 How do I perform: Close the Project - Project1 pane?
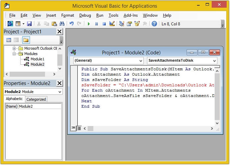click(x=59, y=32)
